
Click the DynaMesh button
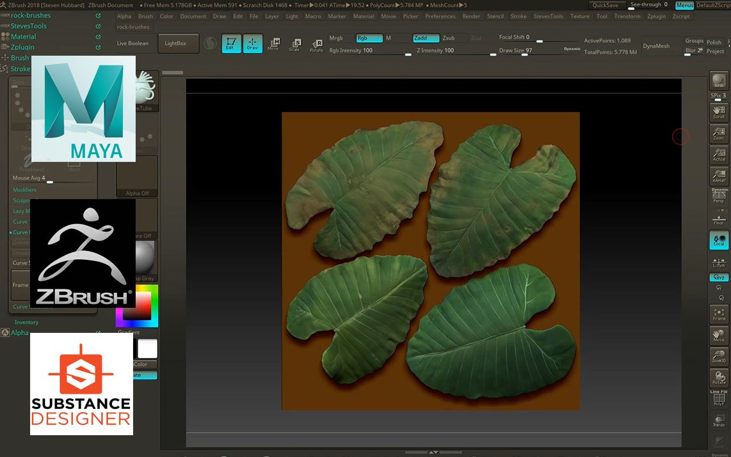656,45
